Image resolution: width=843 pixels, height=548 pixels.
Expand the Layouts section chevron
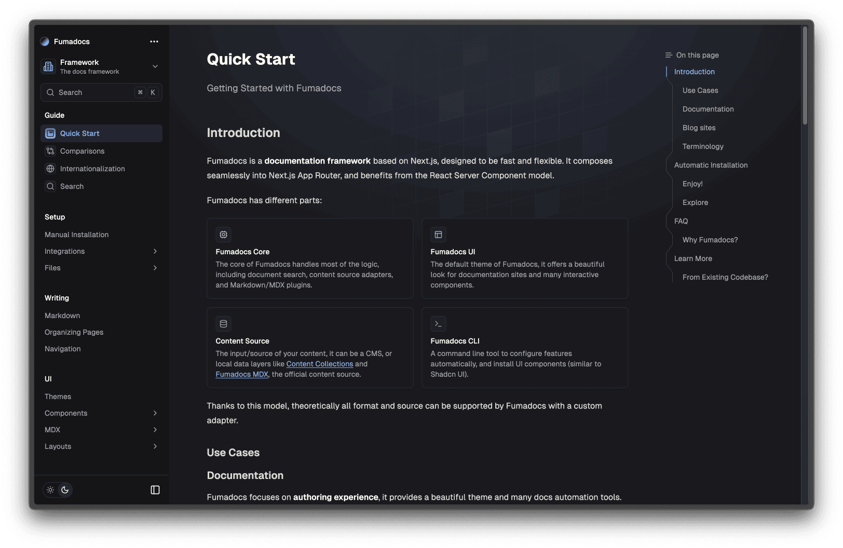point(155,446)
